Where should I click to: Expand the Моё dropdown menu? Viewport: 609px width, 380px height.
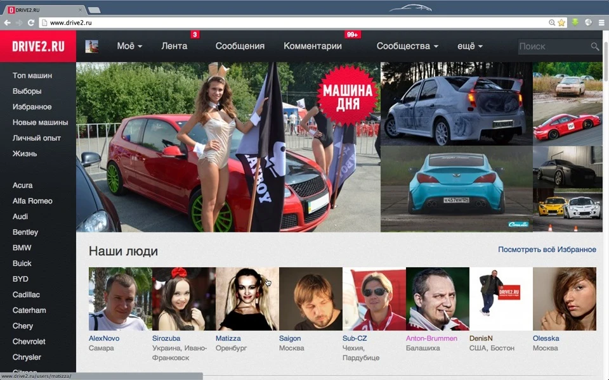[129, 46]
